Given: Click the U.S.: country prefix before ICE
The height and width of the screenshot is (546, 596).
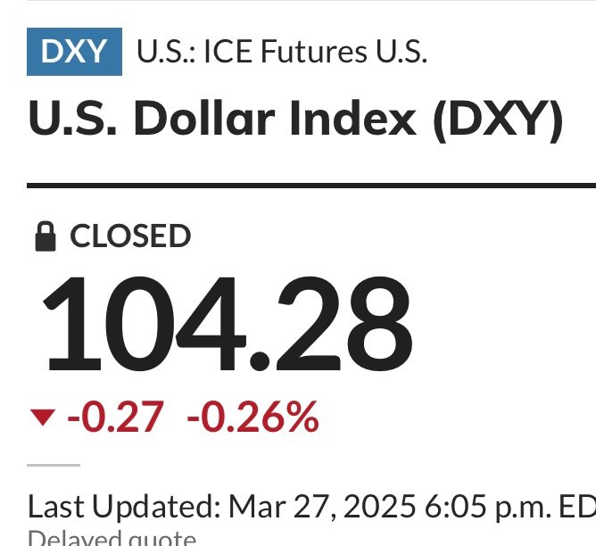Looking at the screenshot, I should tap(166, 51).
